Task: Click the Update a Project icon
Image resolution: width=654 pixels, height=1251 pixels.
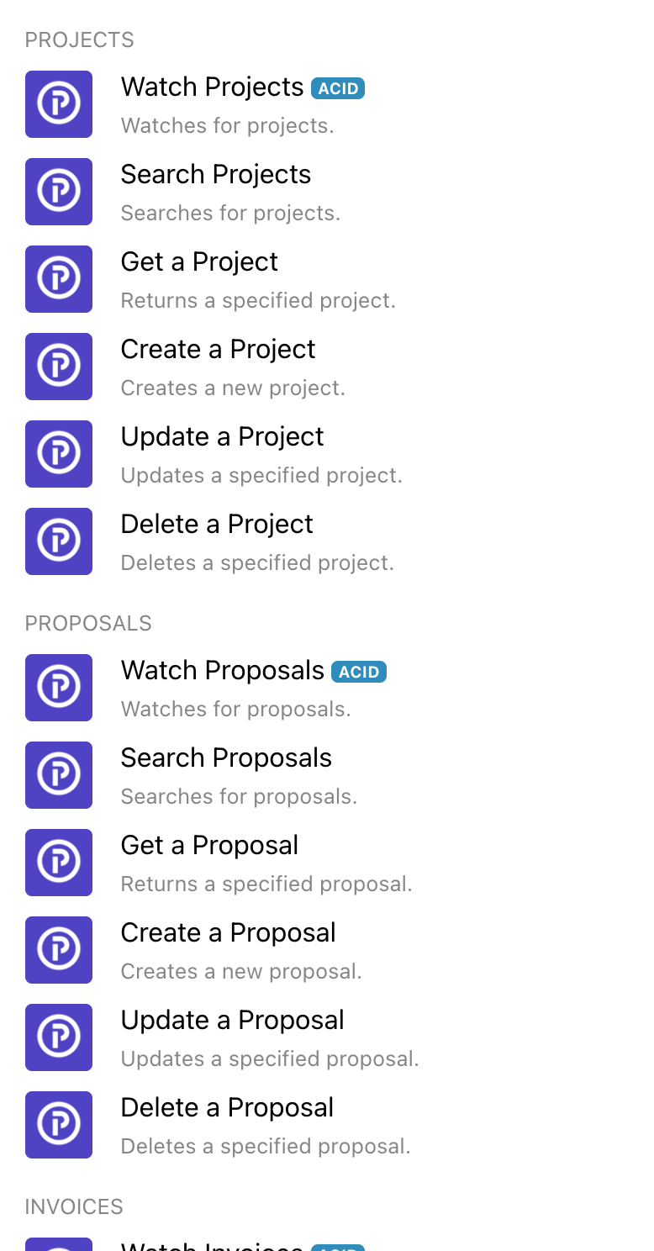Action: [59, 454]
